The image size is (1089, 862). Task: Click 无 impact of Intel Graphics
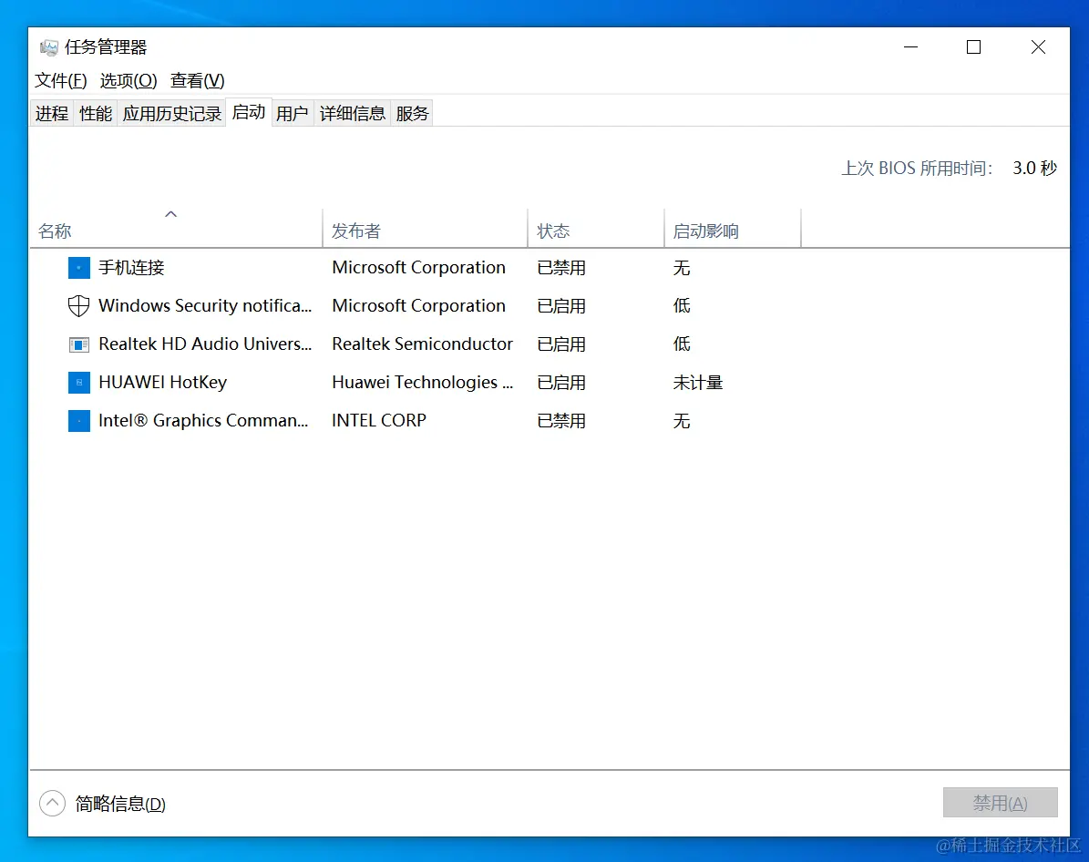[682, 420]
